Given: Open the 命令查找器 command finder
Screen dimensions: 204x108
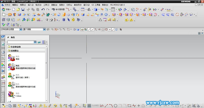Looking at the screenshot, I should [58, 9].
